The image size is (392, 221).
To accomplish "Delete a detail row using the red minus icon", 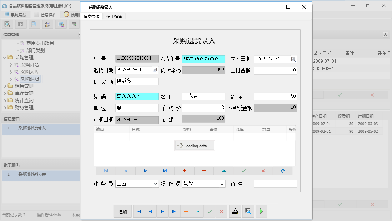I will (204, 171).
